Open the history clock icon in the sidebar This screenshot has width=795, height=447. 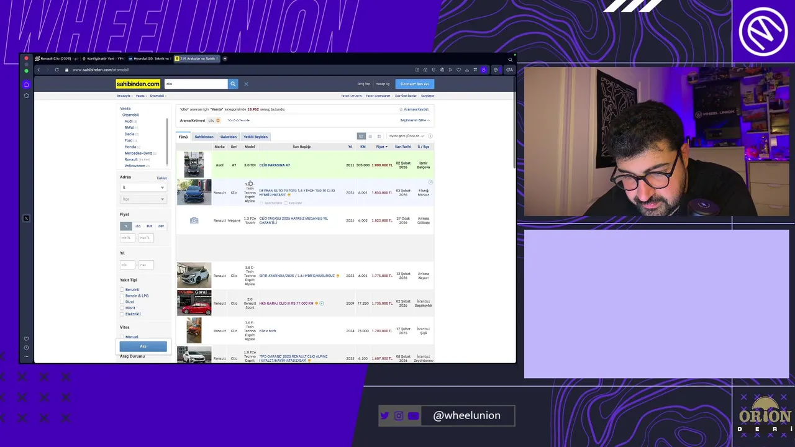pyautogui.click(x=26, y=348)
